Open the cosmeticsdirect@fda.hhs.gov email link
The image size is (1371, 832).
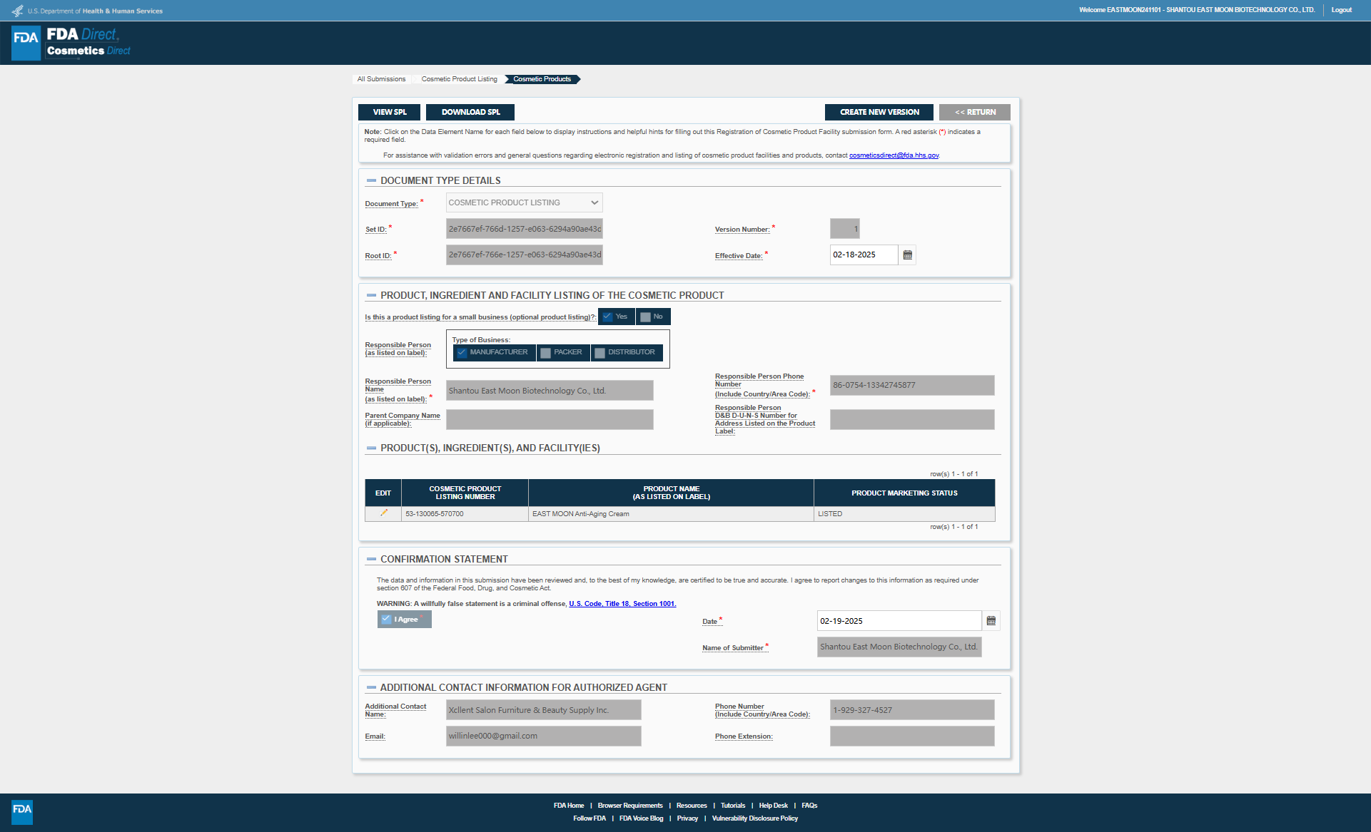point(894,155)
